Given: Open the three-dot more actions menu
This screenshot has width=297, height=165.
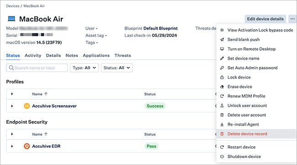Looking at the screenshot, I should point(292,19).
